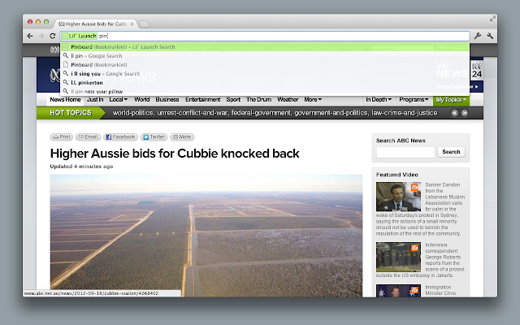
Task: Open The Drum section
Action: [258, 99]
